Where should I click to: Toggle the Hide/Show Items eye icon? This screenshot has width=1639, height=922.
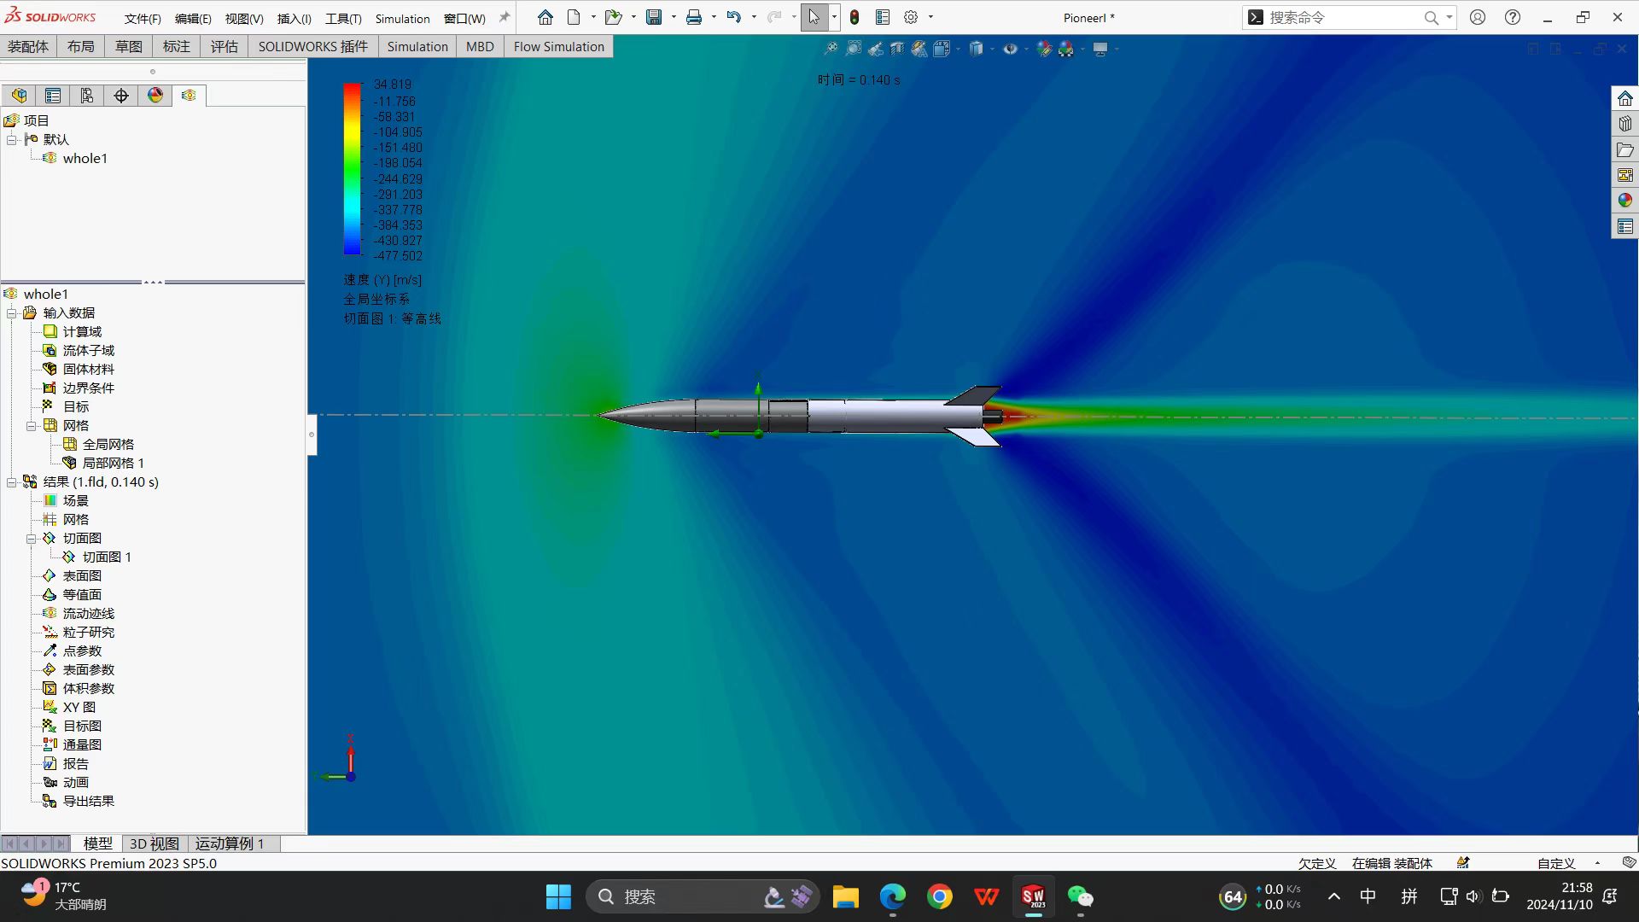[1010, 50]
